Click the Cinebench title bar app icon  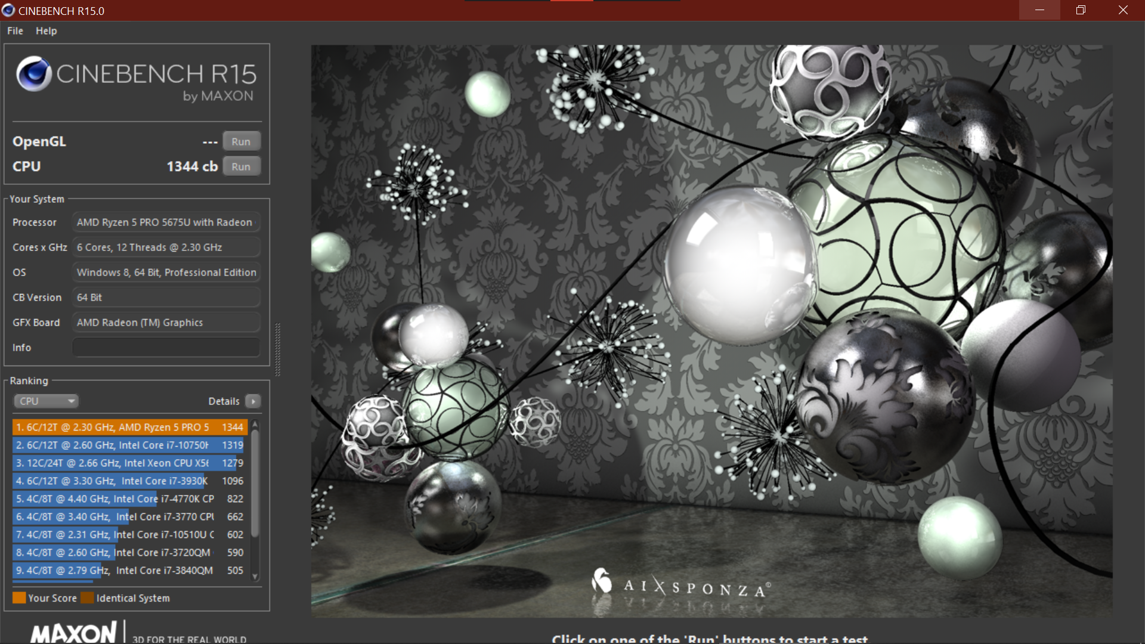tap(8, 10)
